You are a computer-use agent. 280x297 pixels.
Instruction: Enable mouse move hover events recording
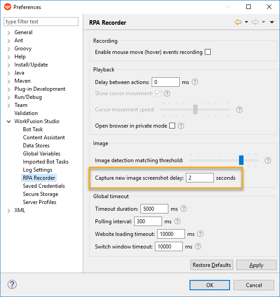[x=208, y=52]
